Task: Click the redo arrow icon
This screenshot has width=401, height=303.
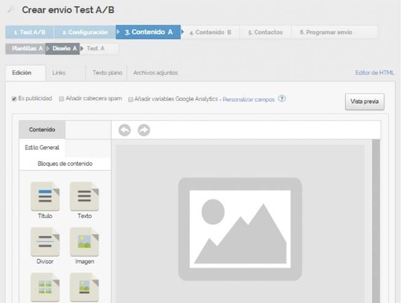Action: (144, 130)
